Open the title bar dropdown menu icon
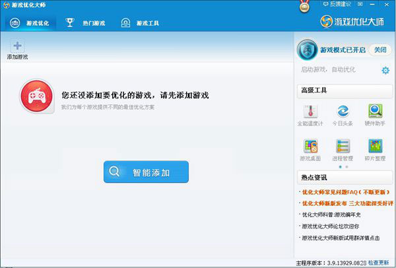396x268 pixels. 360,4
